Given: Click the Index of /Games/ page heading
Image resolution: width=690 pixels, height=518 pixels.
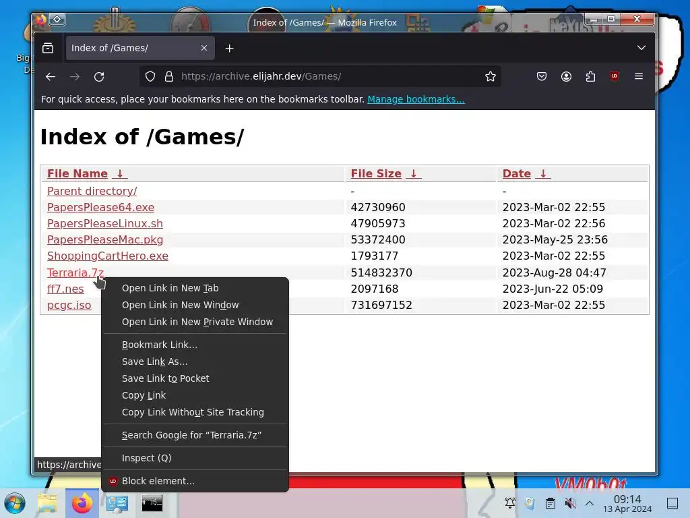Looking at the screenshot, I should (x=142, y=137).
